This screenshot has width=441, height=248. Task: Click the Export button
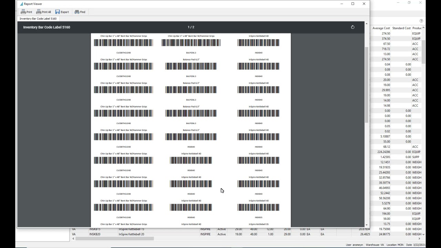tap(62, 12)
